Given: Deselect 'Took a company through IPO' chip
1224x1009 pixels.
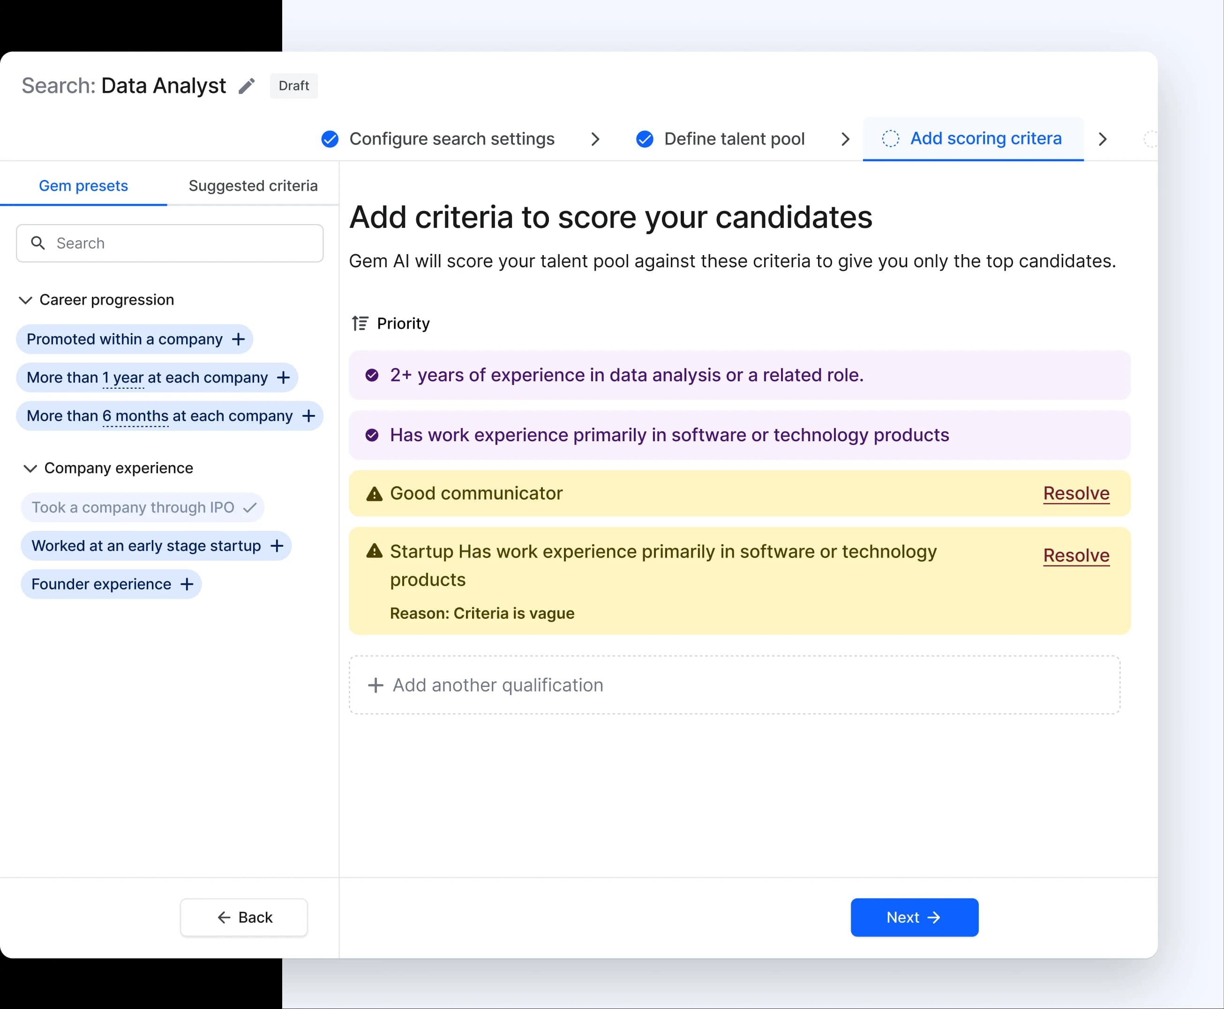Looking at the screenshot, I should pos(143,507).
